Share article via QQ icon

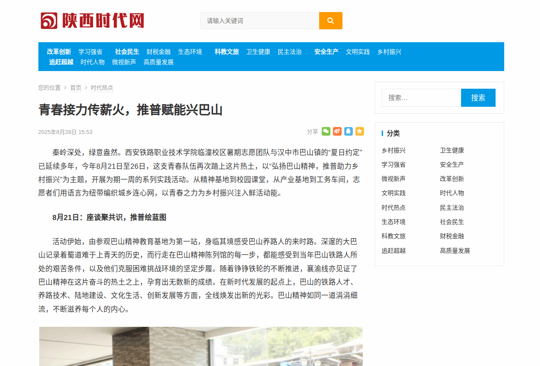coord(348,131)
